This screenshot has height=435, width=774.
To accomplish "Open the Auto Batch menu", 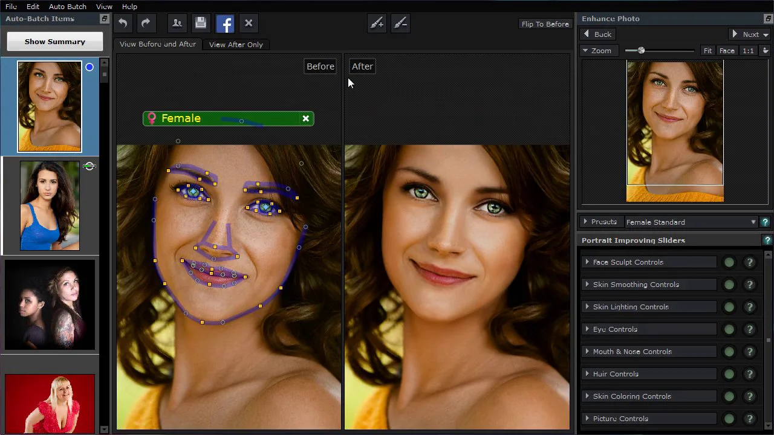I will point(67,7).
